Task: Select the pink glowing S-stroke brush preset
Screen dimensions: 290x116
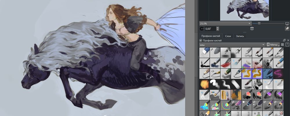Action: [x=278, y=74]
